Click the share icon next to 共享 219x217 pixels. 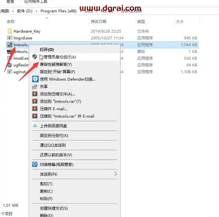[34, 87]
